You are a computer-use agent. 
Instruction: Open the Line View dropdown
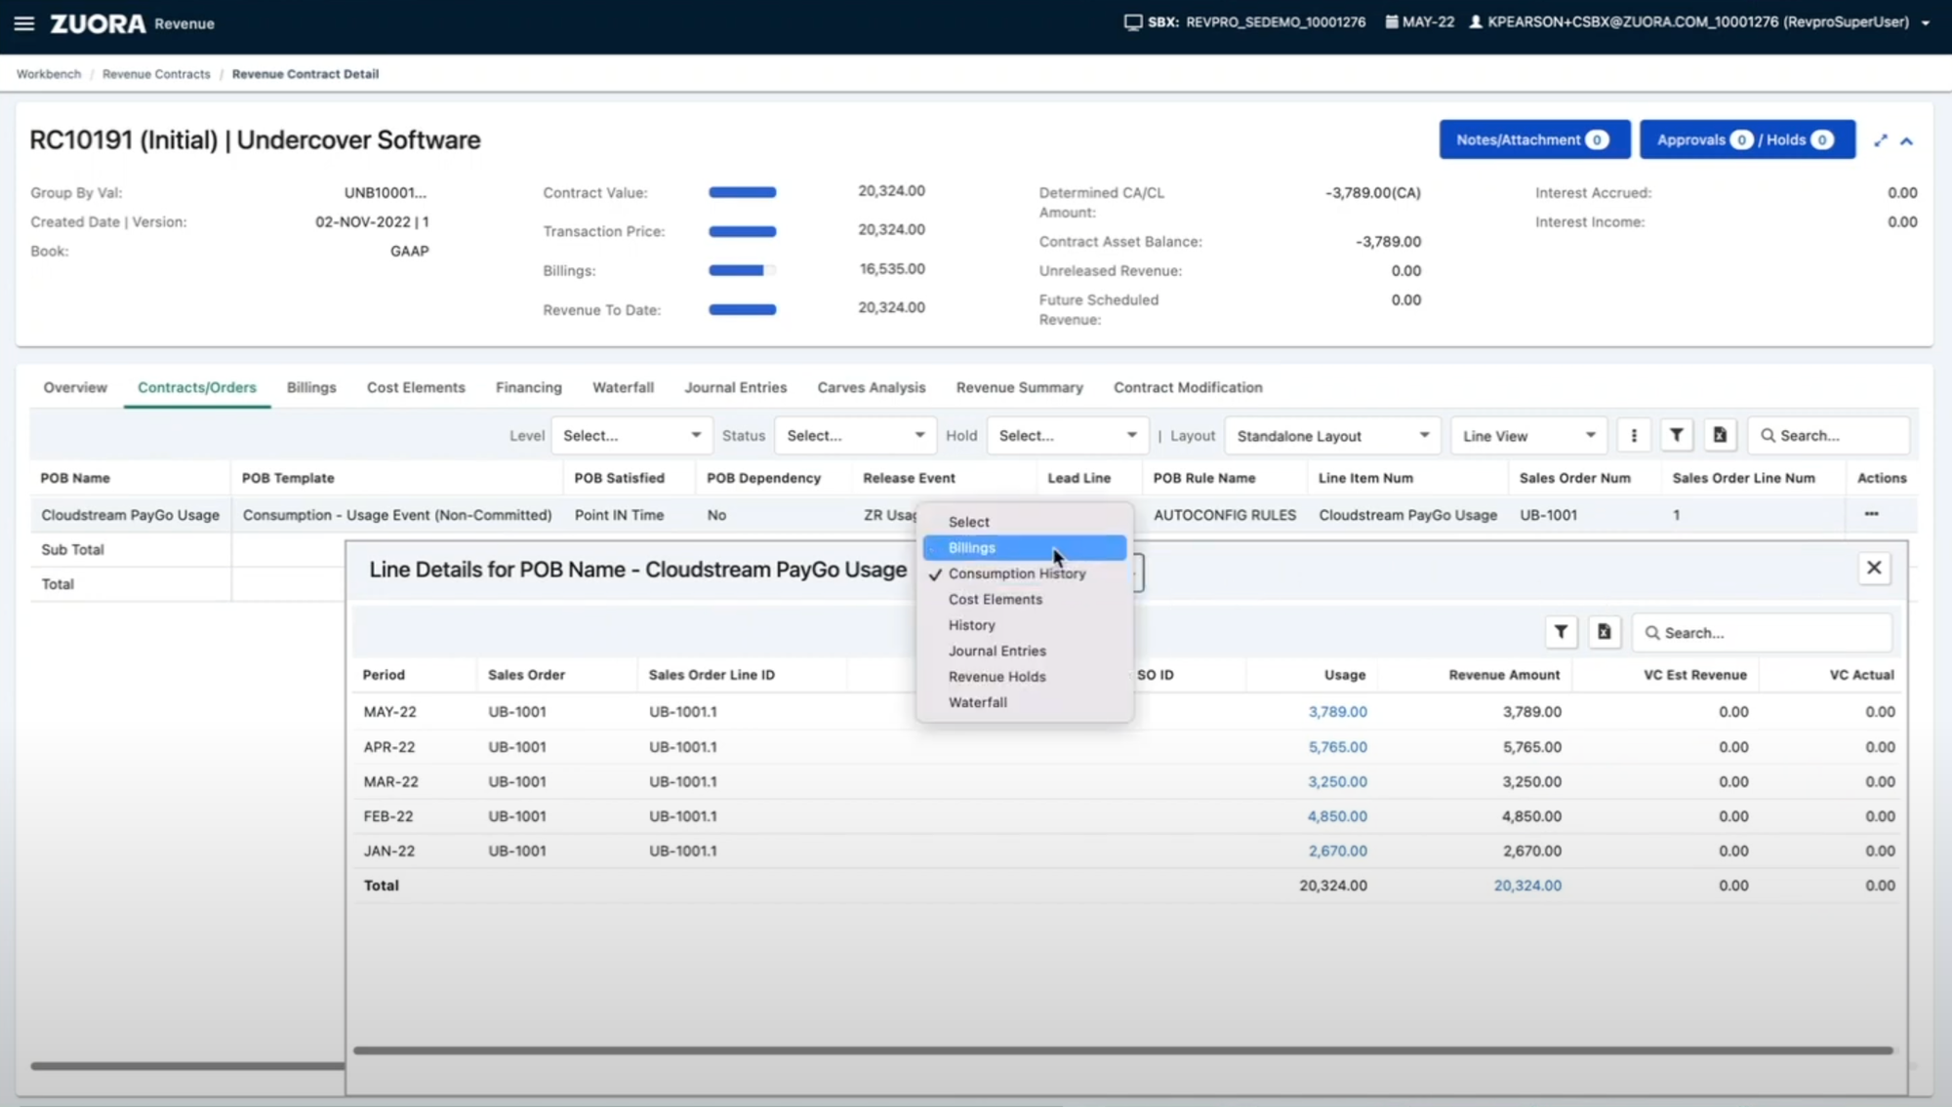coord(1527,436)
